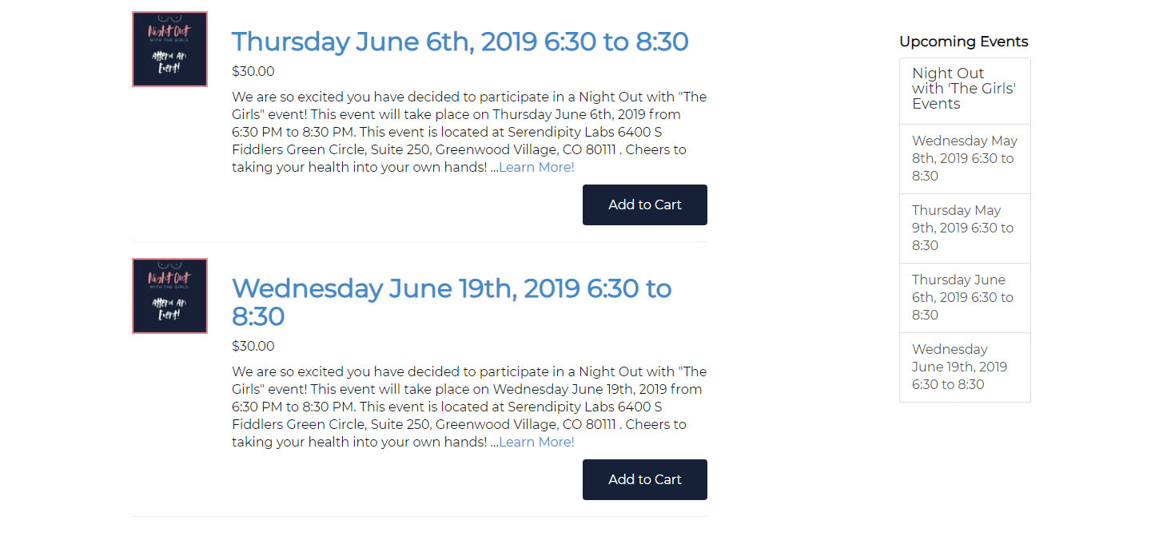Follow Learn More! link for the June 19th event
The height and width of the screenshot is (540, 1151).
click(536, 442)
